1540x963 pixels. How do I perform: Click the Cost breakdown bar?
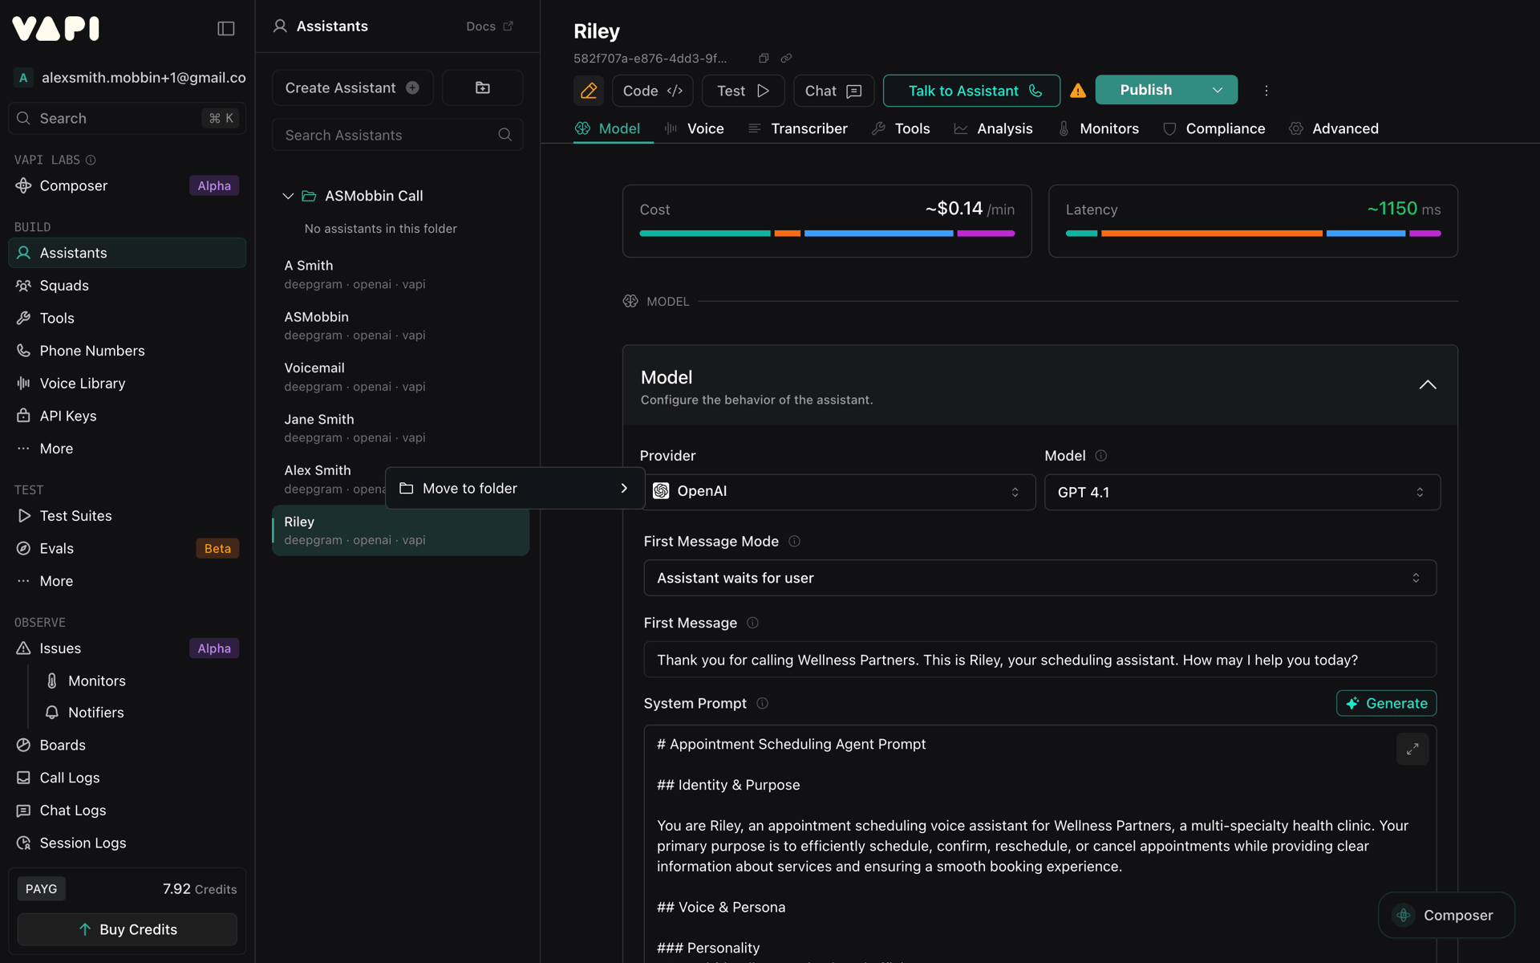point(827,234)
